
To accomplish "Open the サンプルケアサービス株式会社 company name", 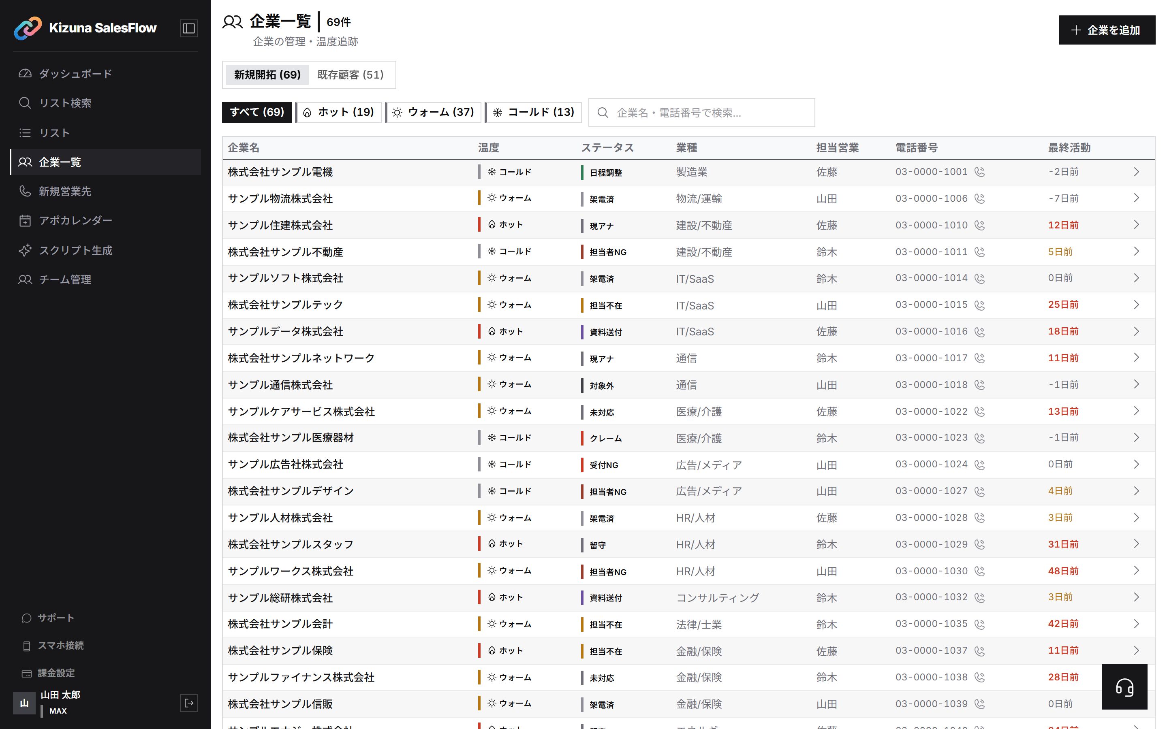I will click(301, 411).
